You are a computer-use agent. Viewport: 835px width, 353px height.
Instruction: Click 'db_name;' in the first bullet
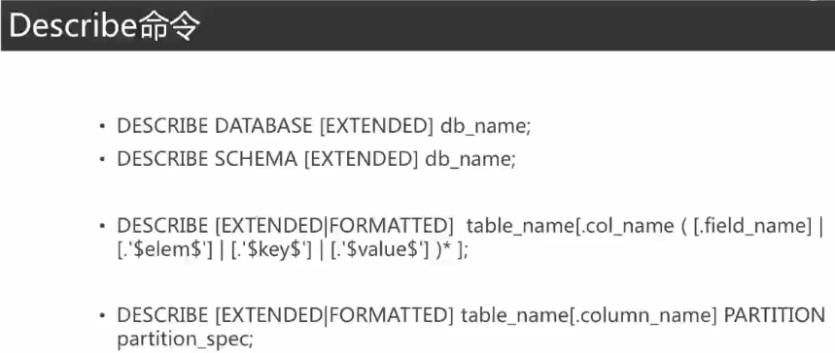point(486,126)
